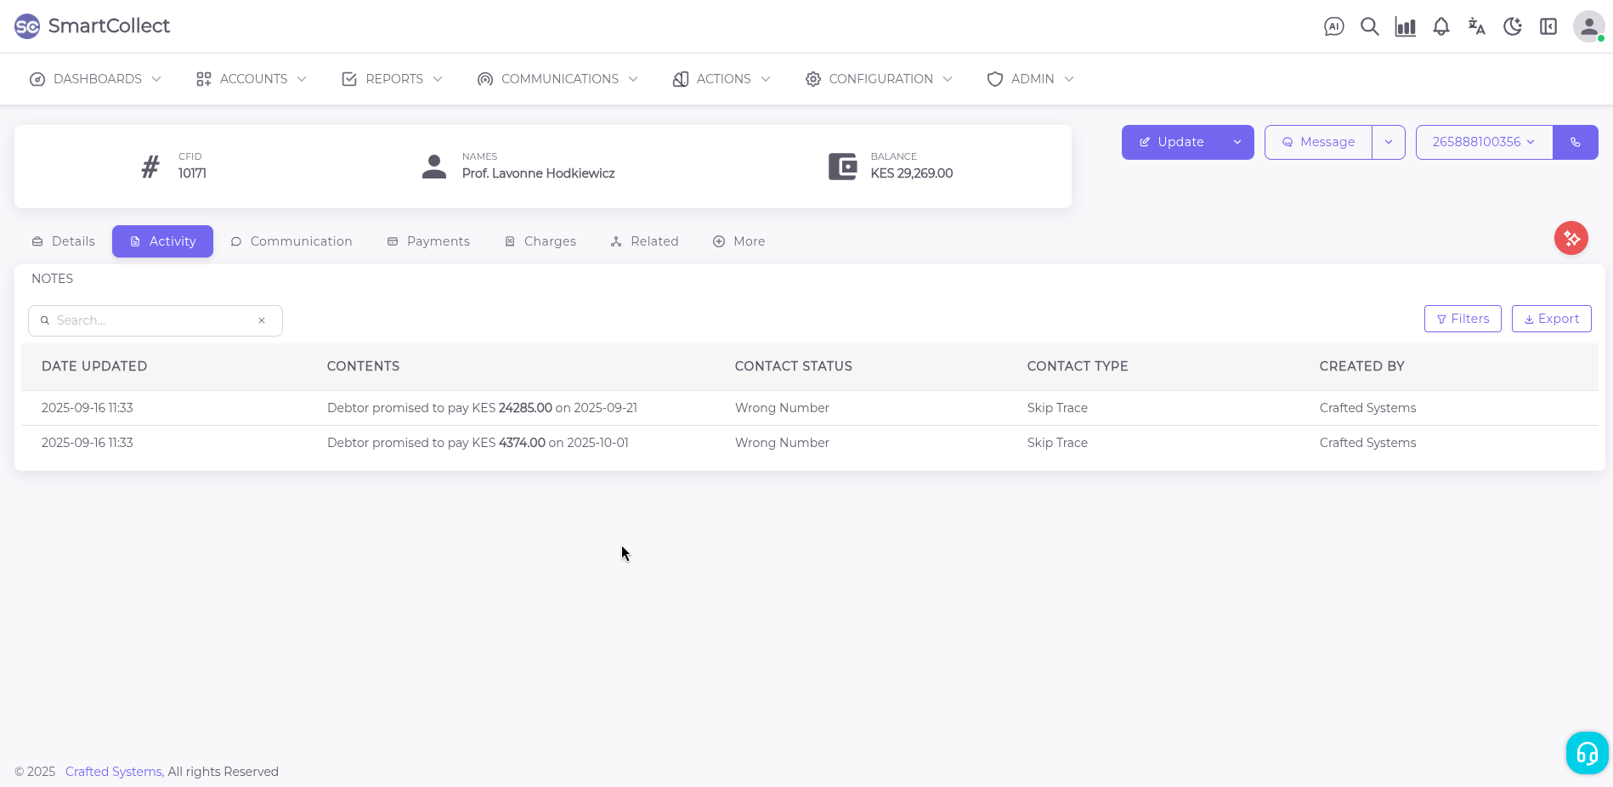Click the phone call button
The image size is (1613, 787).
(1575, 142)
